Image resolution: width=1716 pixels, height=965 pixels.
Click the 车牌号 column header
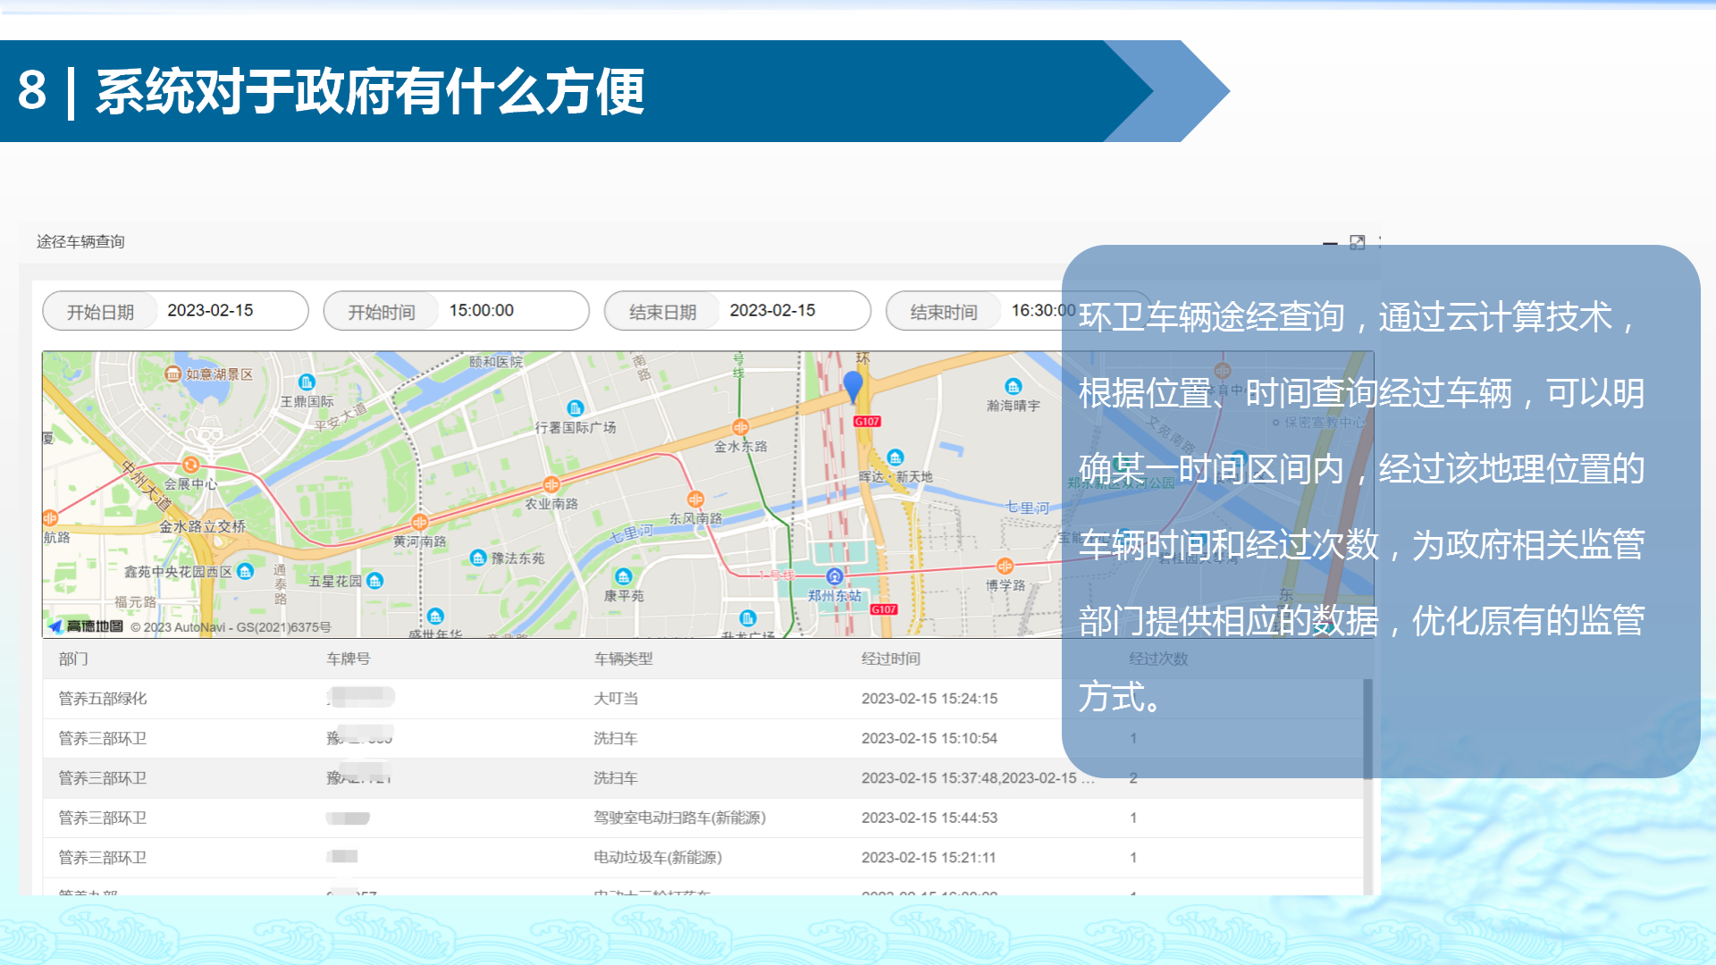(349, 659)
